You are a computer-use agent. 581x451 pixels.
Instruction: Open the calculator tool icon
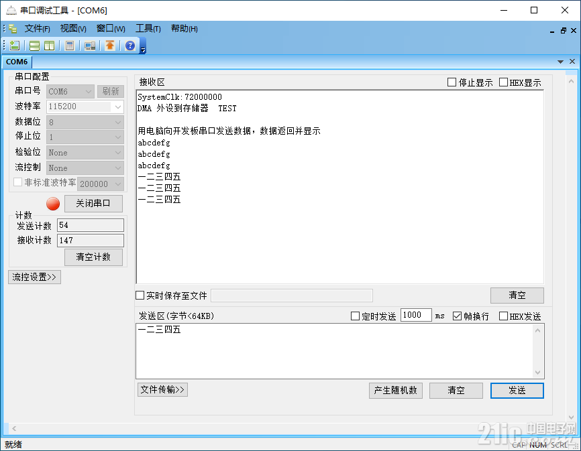coord(69,46)
